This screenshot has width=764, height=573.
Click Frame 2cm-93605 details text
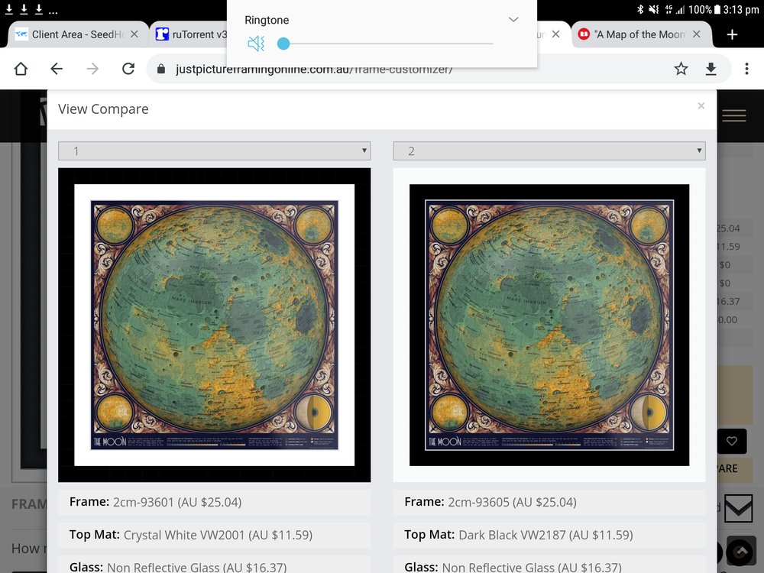(490, 502)
